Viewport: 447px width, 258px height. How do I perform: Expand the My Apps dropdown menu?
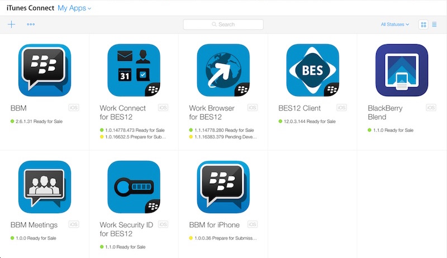(74, 8)
